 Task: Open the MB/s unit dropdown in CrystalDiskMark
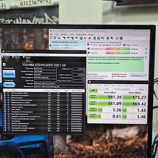[x=143, y=89]
